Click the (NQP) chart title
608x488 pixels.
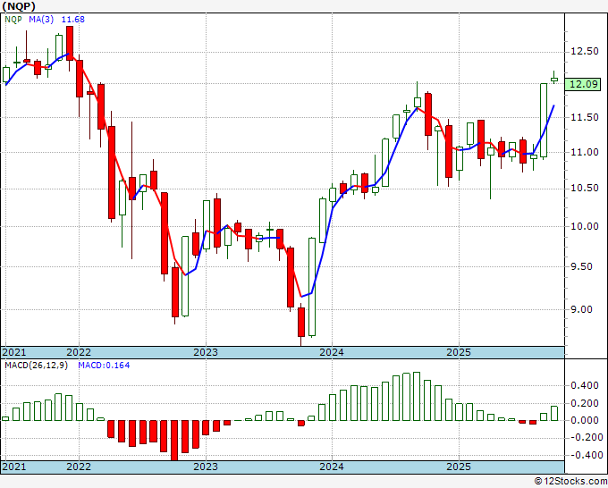click(19, 6)
